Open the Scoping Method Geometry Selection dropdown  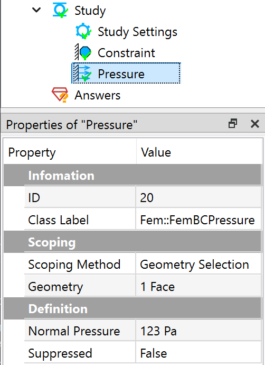click(x=198, y=264)
